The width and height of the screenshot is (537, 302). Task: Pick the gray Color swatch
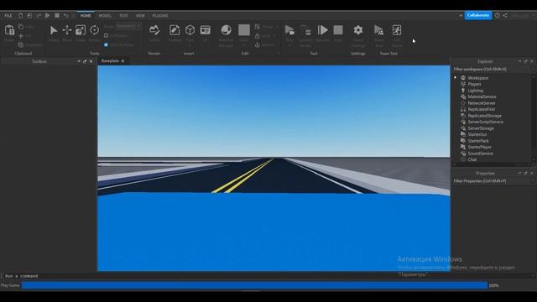[244, 30]
